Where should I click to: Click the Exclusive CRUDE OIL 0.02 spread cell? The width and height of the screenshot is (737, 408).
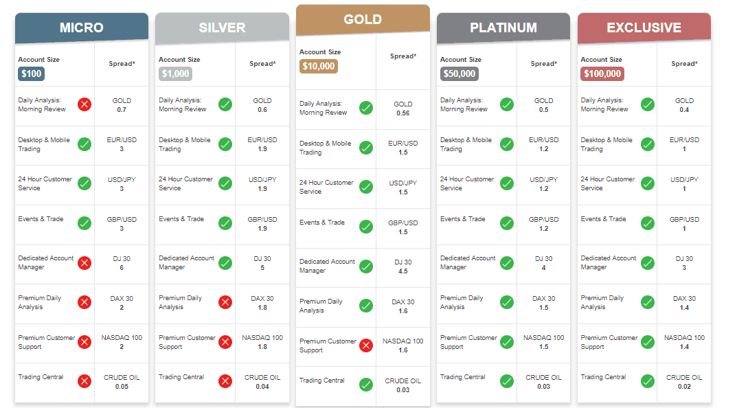[x=684, y=382]
